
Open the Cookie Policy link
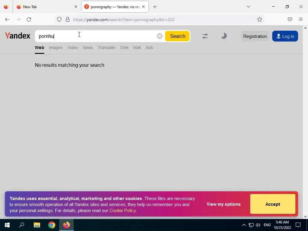point(123,211)
